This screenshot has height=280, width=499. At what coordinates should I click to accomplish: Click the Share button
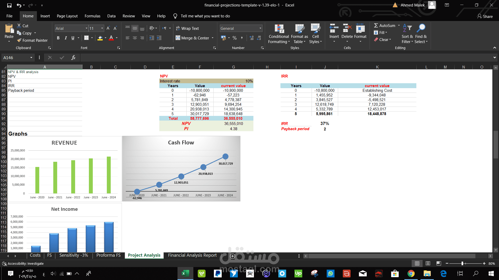pos(485,16)
